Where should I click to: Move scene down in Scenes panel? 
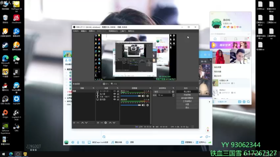click(86, 123)
